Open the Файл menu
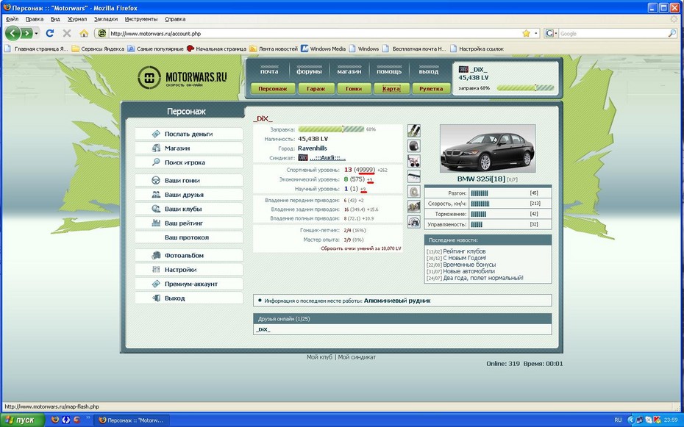The height and width of the screenshot is (427, 684). pyautogui.click(x=12, y=19)
